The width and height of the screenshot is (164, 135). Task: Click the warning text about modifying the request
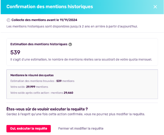(76, 114)
